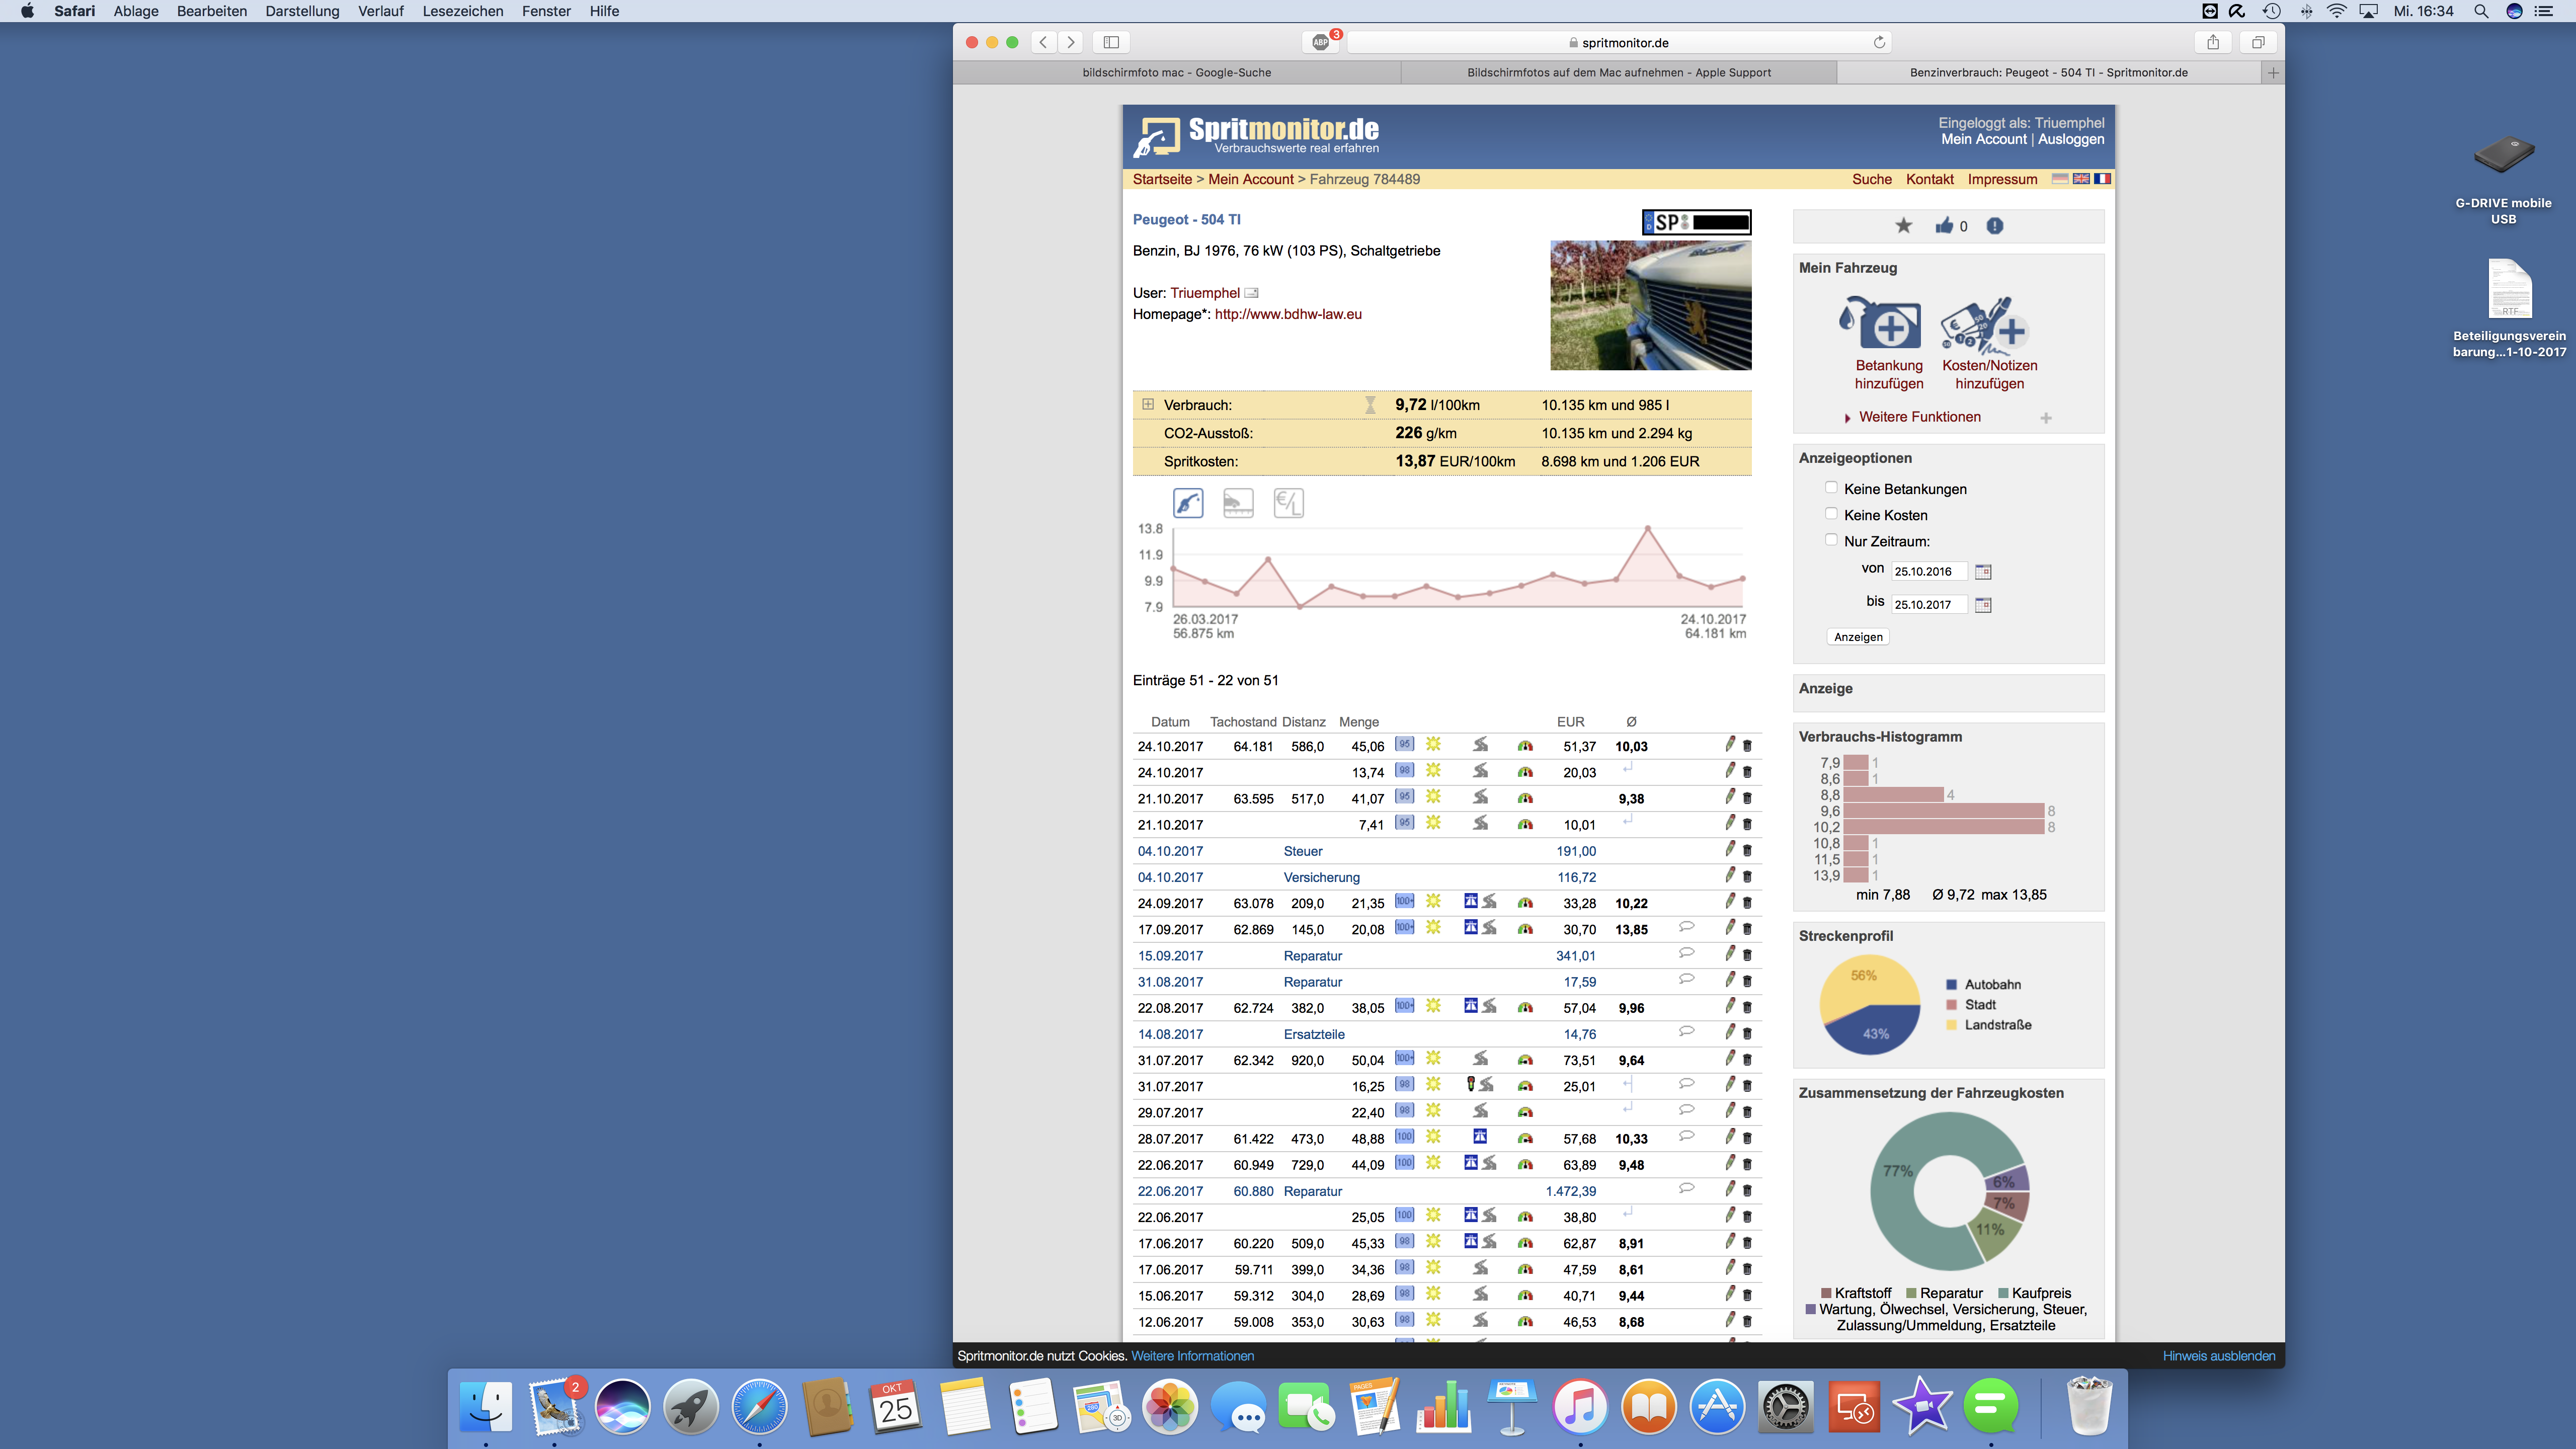
Task: Open calendar picker for 'von' date
Action: tap(1984, 572)
